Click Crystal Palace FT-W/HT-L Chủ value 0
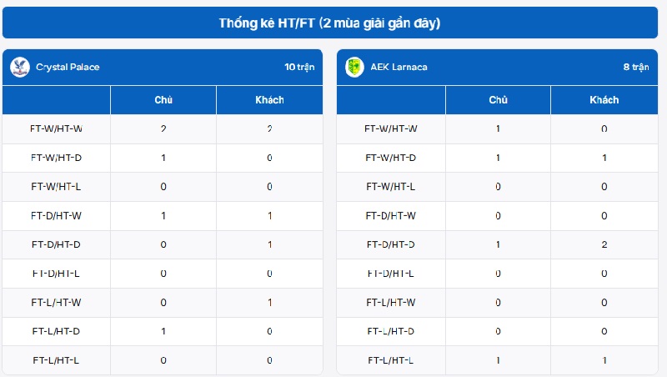The image size is (667, 377). coord(163,187)
